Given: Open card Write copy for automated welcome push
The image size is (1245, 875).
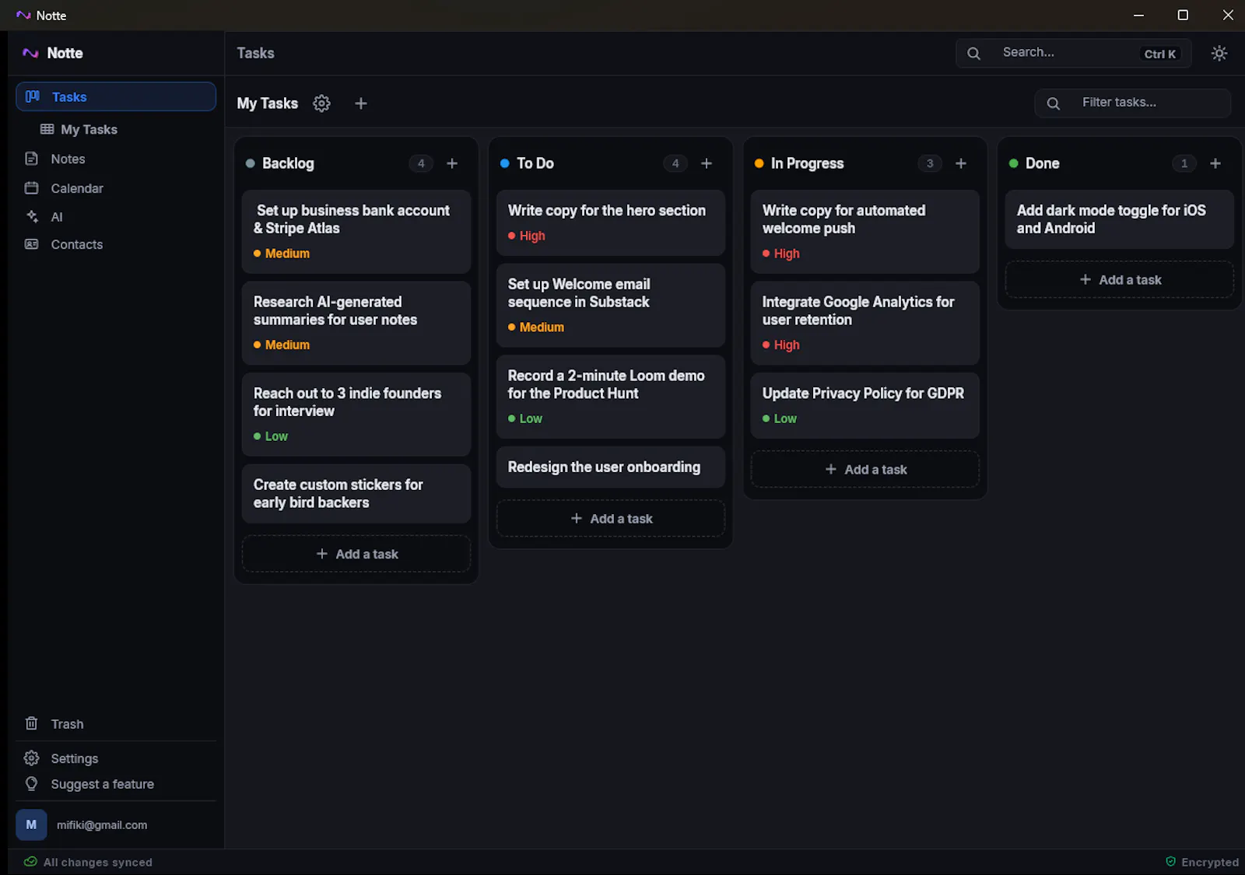Looking at the screenshot, I should [865, 232].
